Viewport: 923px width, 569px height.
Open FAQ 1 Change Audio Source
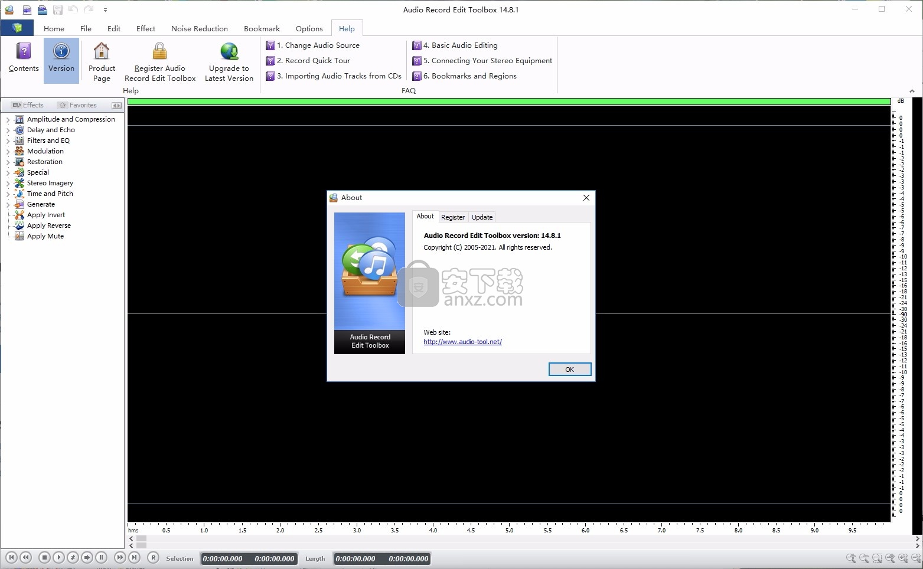click(x=313, y=45)
